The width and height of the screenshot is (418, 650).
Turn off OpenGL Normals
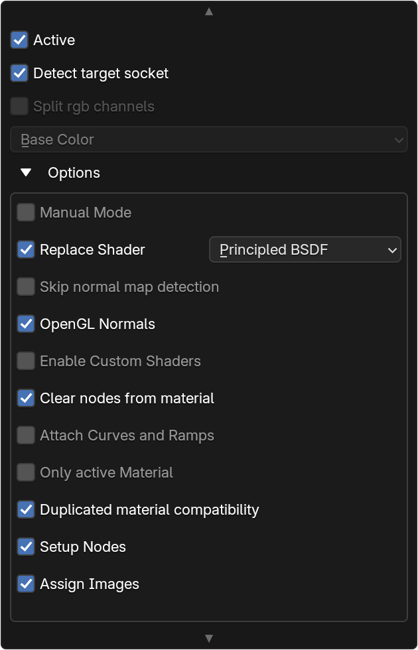click(26, 324)
